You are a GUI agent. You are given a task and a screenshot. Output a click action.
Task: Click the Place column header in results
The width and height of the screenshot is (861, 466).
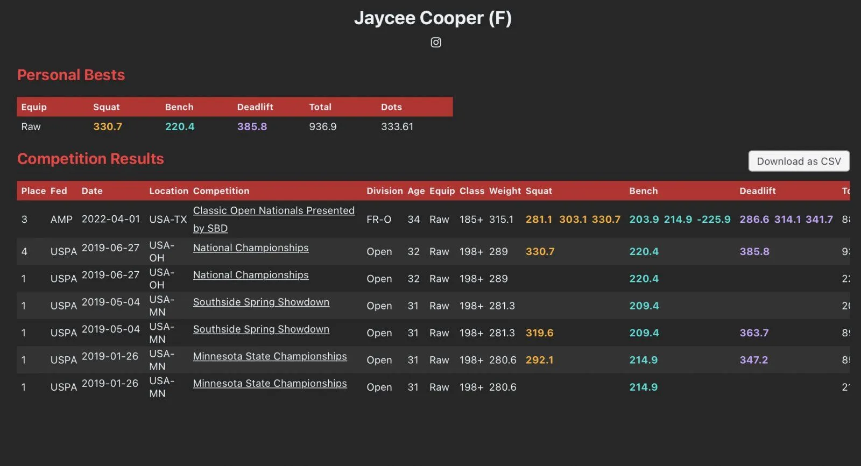click(33, 191)
